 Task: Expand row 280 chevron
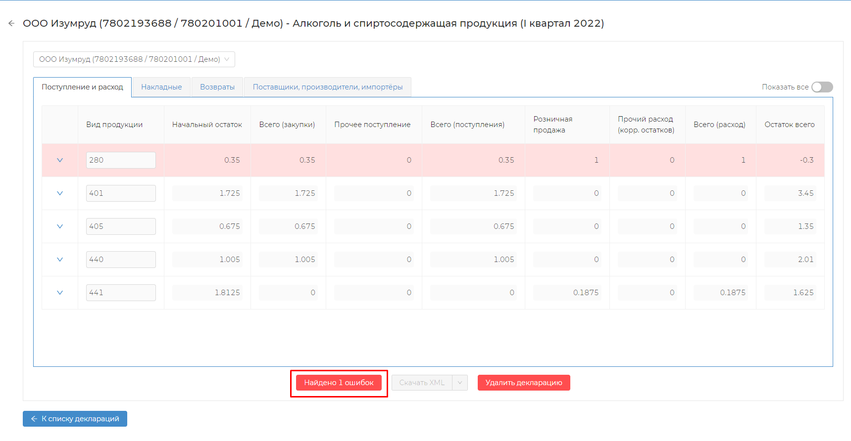[60, 160]
